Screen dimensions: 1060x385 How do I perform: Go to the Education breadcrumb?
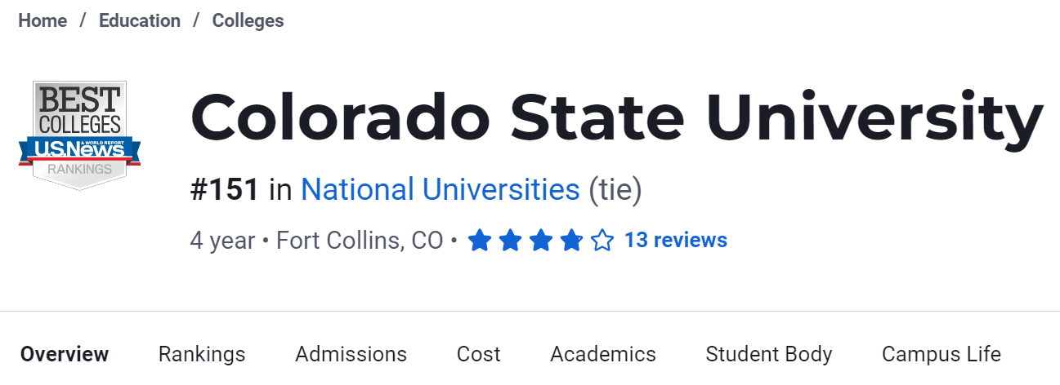[x=140, y=21]
